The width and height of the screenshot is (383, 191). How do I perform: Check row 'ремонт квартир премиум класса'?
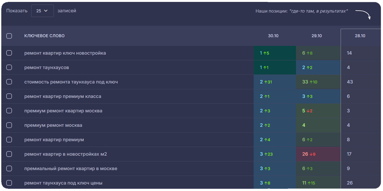pyautogui.click(x=9, y=96)
